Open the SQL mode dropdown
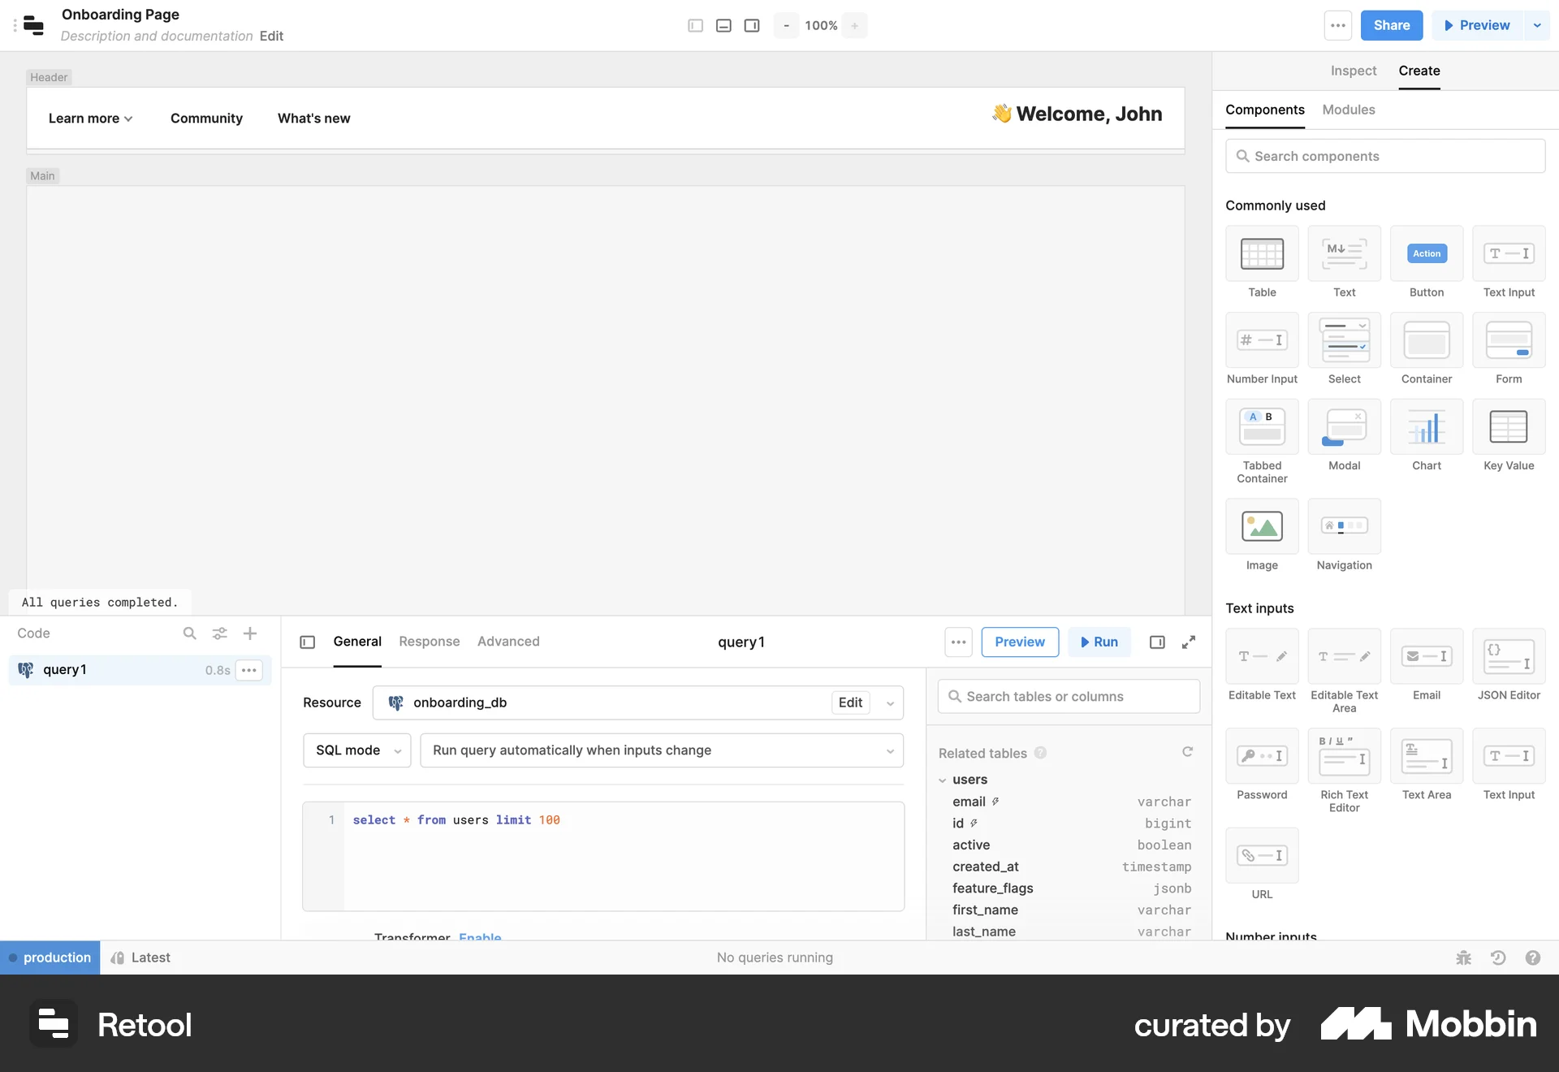 click(356, 750)
